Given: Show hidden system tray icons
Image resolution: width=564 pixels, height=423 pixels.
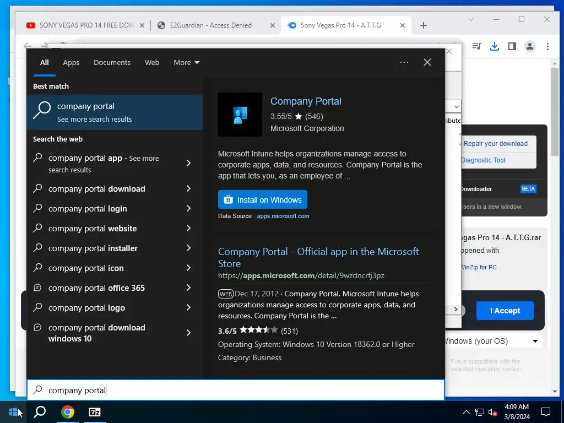Looking at the screenshot, I should point(466,412).
